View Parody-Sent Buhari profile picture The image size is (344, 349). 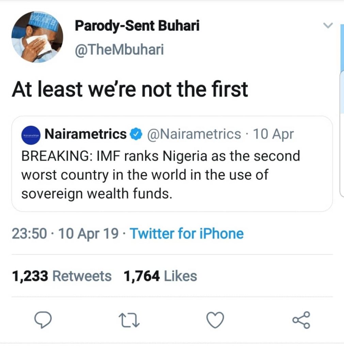pos(37,37)
